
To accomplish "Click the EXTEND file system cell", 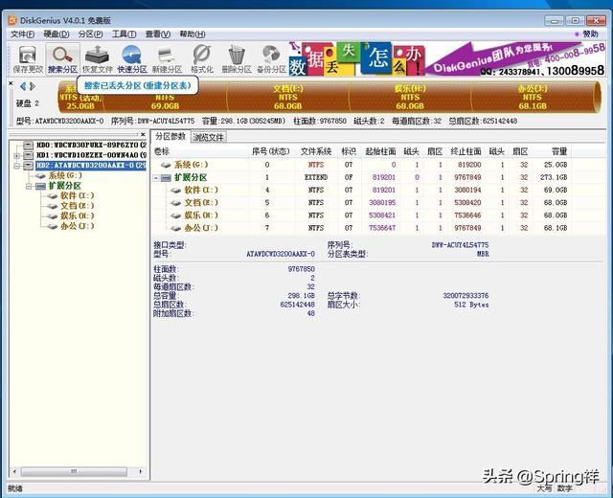I will click(316, 178).
